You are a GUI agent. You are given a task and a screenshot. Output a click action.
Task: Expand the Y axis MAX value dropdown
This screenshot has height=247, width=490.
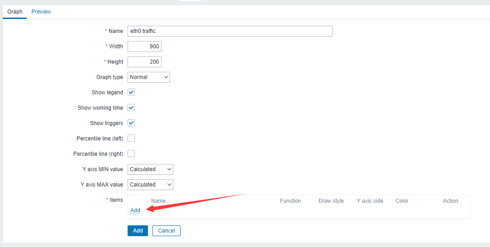point(150,185)
